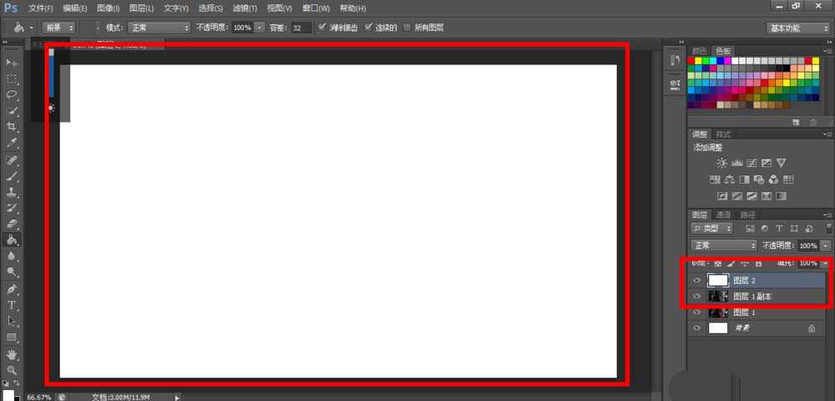Toggle the anti-alias (消除锯齿) checkbox
This screenshot has width=835, height=401.
tap(322, 28)
